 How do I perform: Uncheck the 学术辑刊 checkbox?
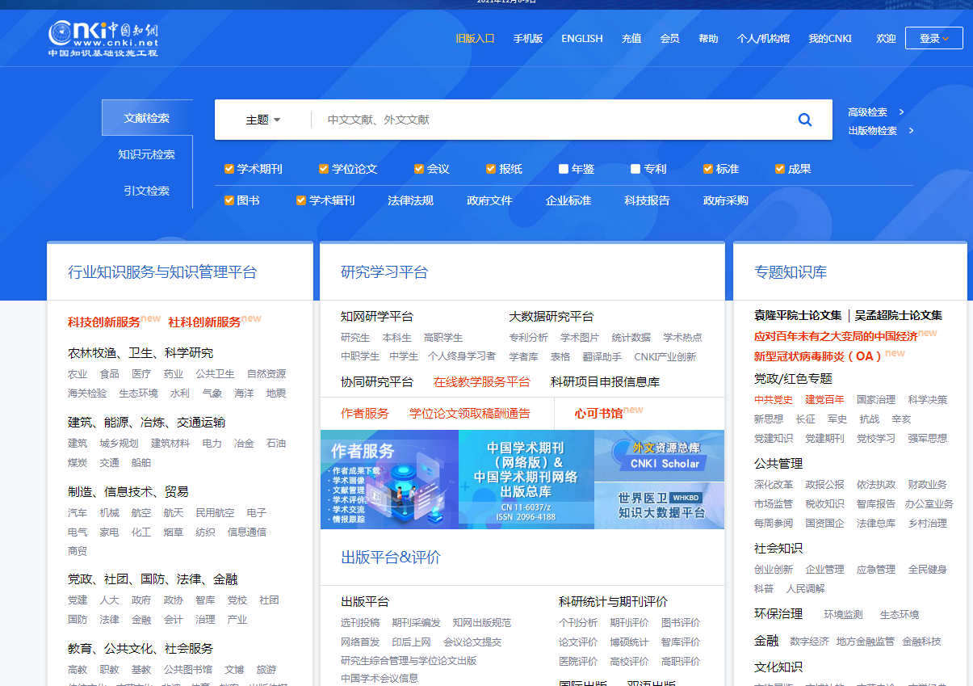click(x=301, y=200)
